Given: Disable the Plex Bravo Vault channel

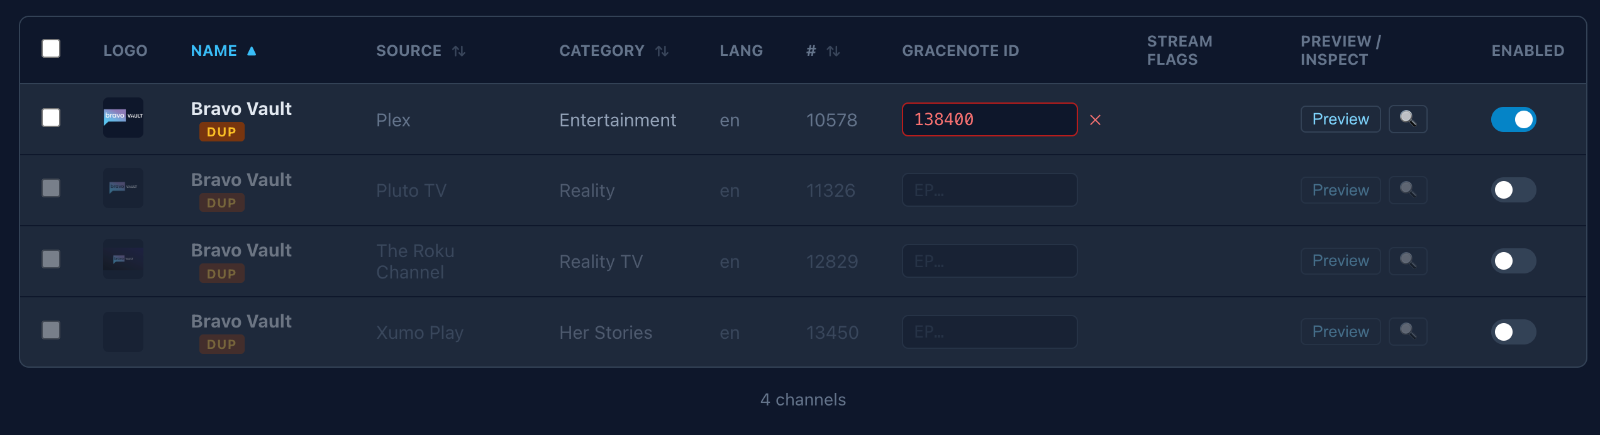Looking at the screenshot, I should point(1513,119).
